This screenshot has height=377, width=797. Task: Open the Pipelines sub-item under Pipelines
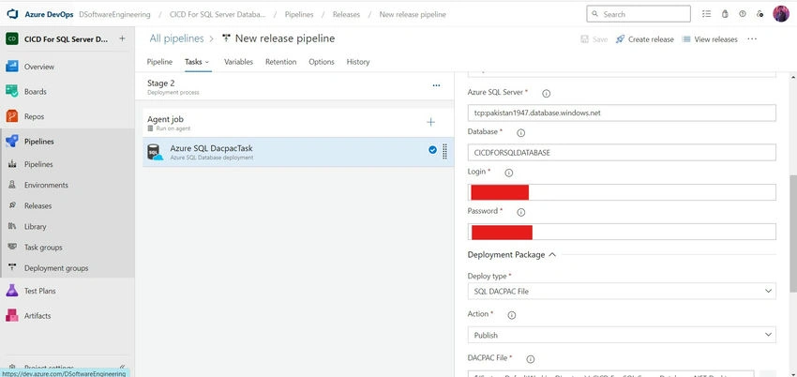pos(38,164)
